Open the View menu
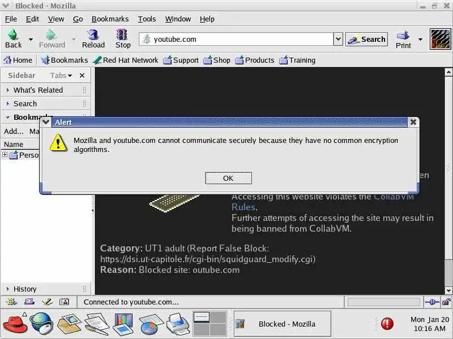The width and height of the screenshot is (453, 339). pyautogui.click(x=55, y=19)
